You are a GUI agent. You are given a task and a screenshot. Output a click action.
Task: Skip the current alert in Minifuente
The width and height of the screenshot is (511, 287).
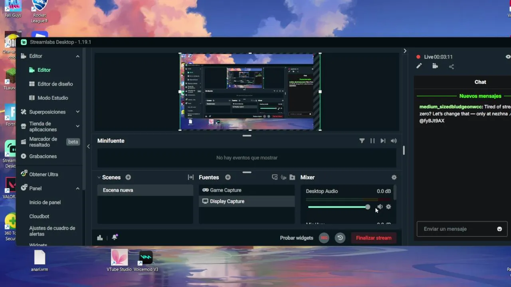(x=383, y=141)
